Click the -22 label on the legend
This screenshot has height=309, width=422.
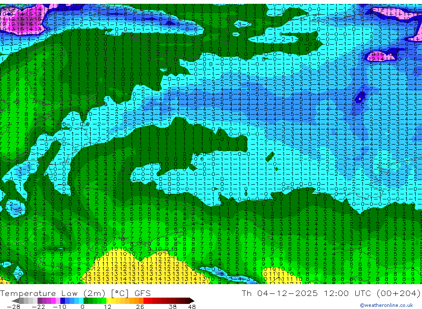click(x=38, y=306)
